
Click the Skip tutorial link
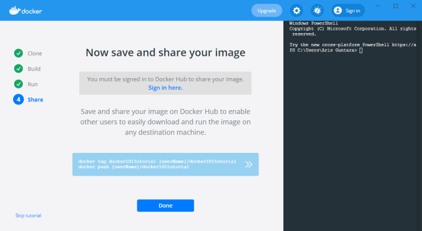pos(29,216)
